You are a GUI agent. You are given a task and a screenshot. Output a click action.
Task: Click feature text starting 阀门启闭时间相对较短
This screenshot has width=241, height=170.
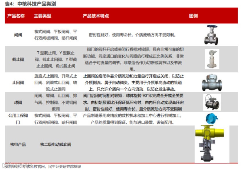coord(133,102)
